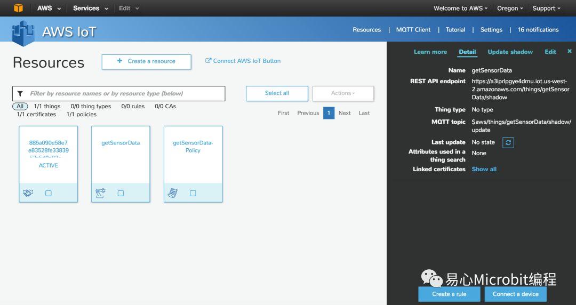Open the Edit tab in detail panel
This screenshot has height=305, width=576.
tap(550, 52)
